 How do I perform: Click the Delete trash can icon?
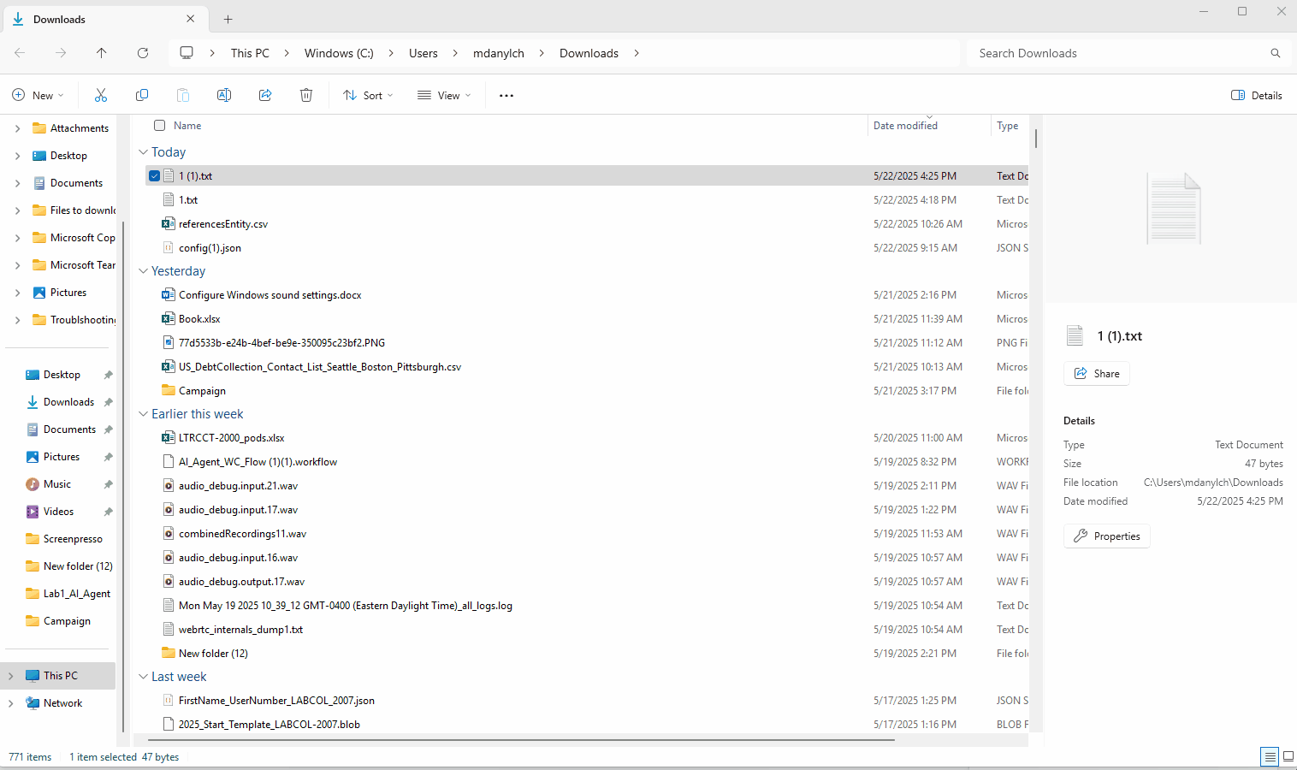coord(306,95)
